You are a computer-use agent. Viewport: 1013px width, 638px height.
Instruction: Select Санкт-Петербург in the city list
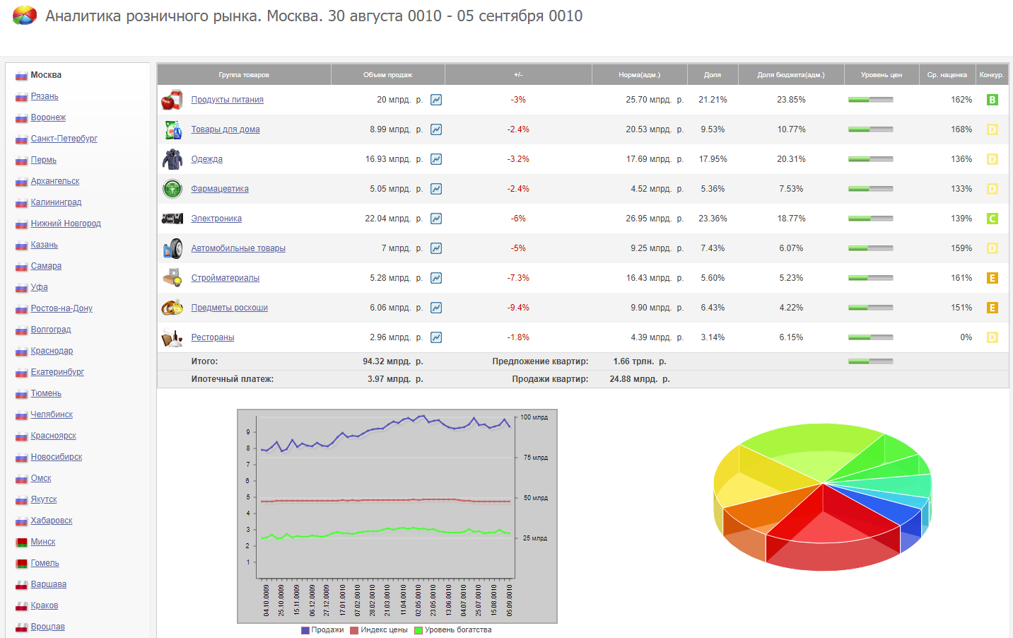click(x=64, y=139)
